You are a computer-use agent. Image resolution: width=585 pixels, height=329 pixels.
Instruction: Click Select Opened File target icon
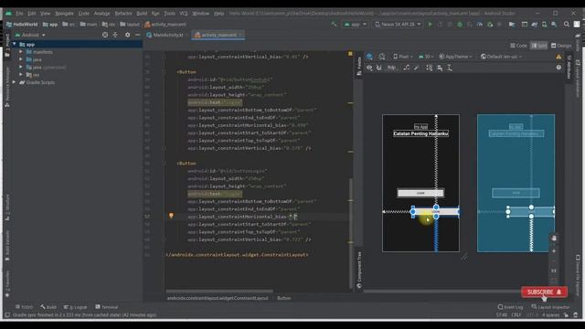click(x=105, y=35)
